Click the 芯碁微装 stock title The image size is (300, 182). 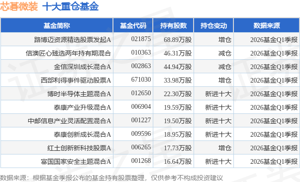pos(19,7)
